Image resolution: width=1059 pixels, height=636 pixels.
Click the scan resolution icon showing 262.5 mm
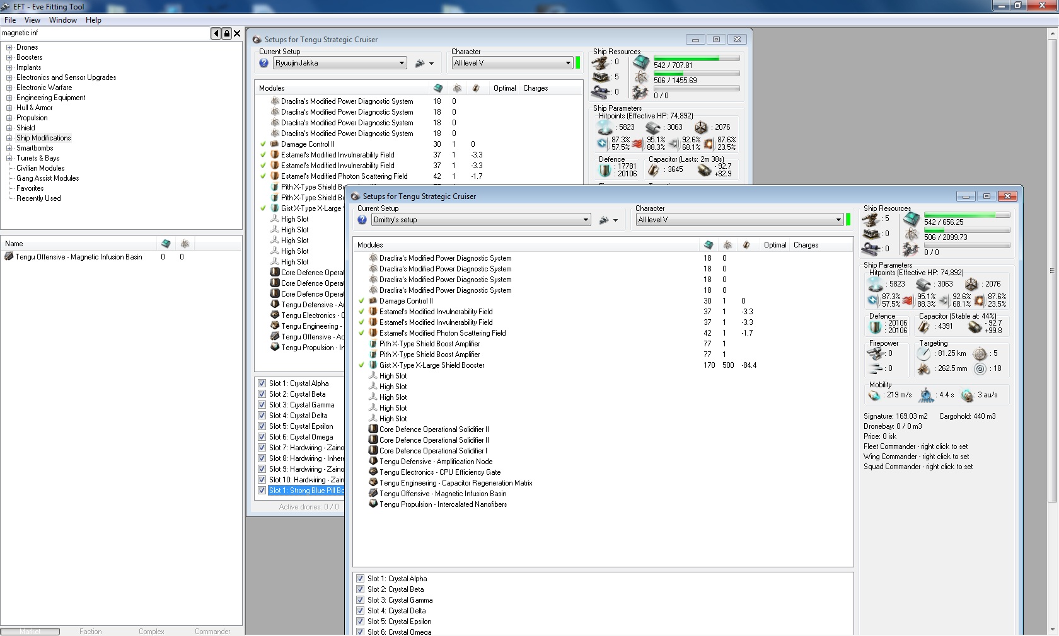click(x=924, y=368)
